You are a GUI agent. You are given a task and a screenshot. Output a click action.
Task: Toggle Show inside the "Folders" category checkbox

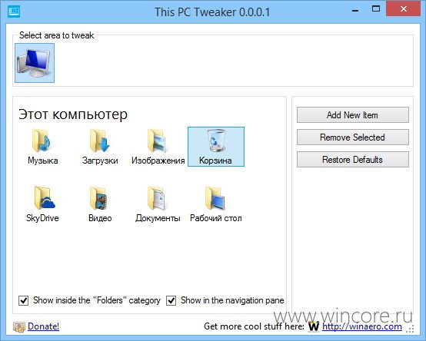23,300
